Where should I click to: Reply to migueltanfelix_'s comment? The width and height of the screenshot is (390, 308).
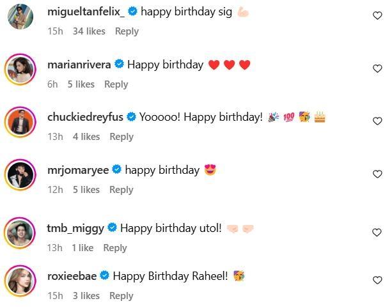[127, 31]
